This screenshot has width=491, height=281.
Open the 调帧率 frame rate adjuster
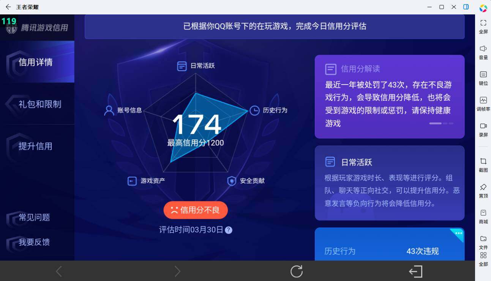[x=483, y=104]
